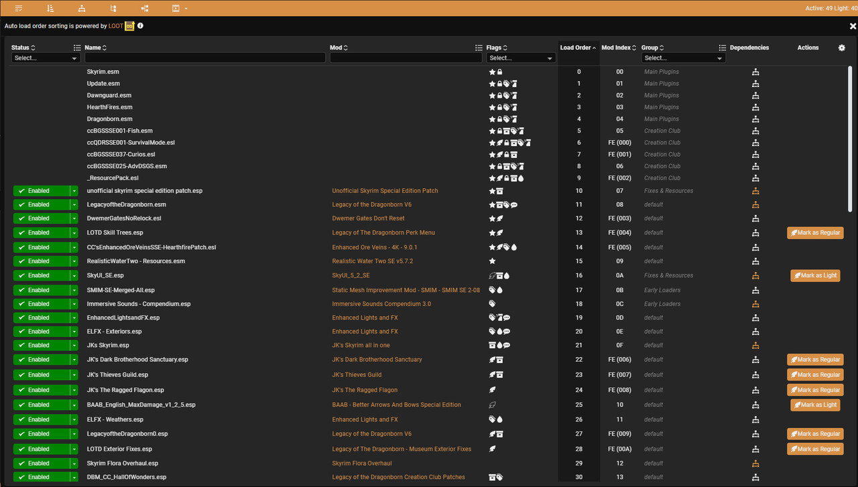Click Mark as Light for BAAB_English_MaxDamage
The image size is (858, 487).
coord(815,405)
